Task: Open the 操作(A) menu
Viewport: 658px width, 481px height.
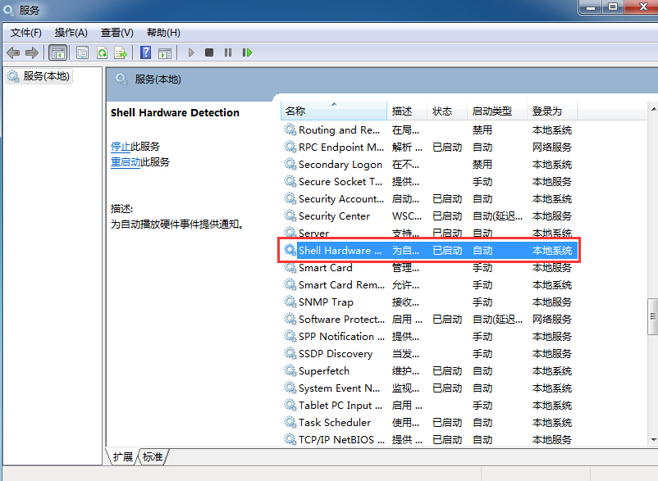Action: [x=71, y=33]
